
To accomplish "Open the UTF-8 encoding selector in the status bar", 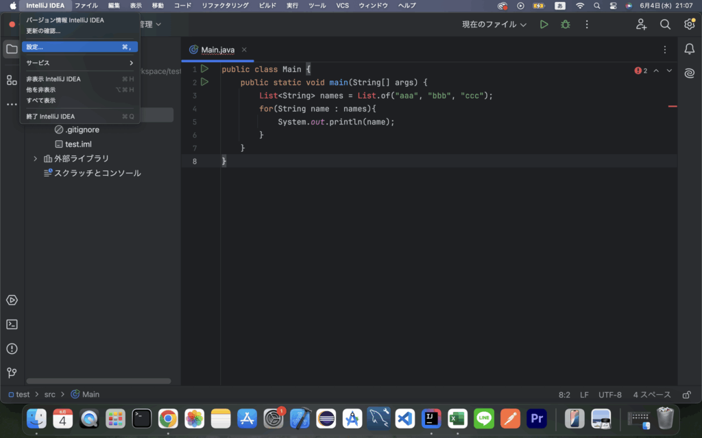I will [609, 395].
